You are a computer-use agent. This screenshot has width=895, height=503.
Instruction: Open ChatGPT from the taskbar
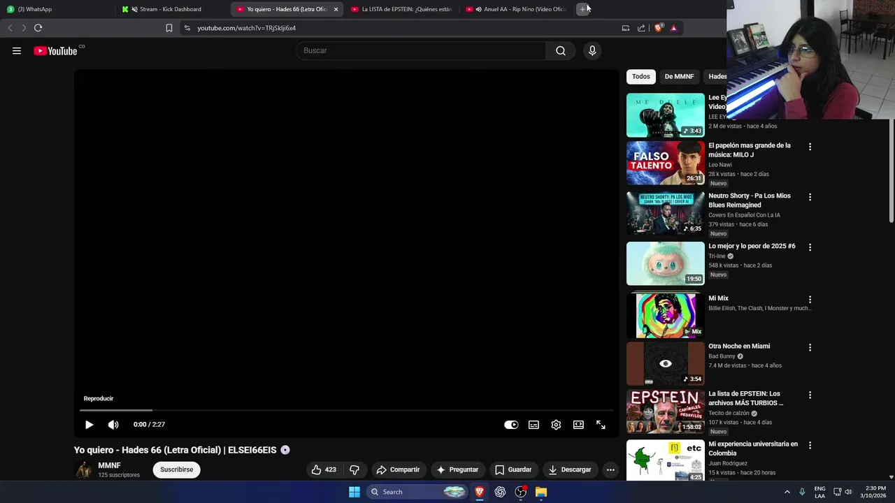(x=500, y=492)
